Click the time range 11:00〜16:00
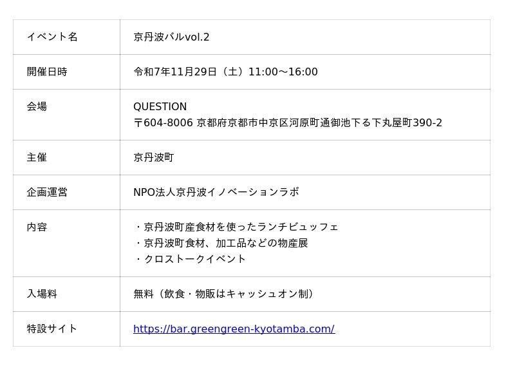Screen dimensions: 515x366 [283, 72]
